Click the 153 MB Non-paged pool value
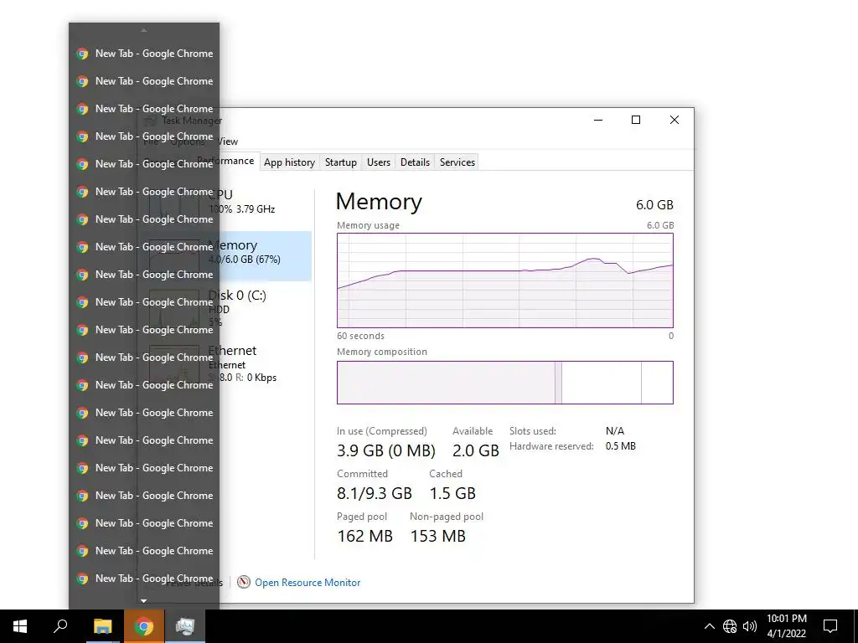This screenshot has height=643, width=858. (437, 536)
